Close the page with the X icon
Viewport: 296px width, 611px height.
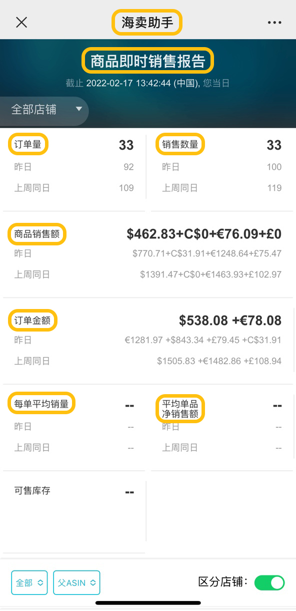(x=21, y=22)
